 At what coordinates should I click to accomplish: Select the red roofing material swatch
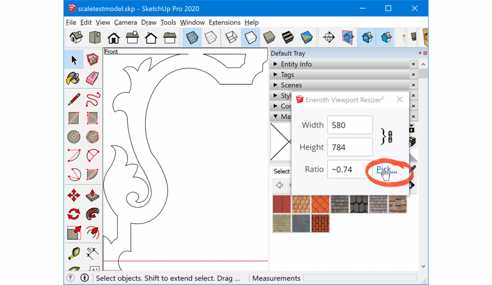click(282, 204)
